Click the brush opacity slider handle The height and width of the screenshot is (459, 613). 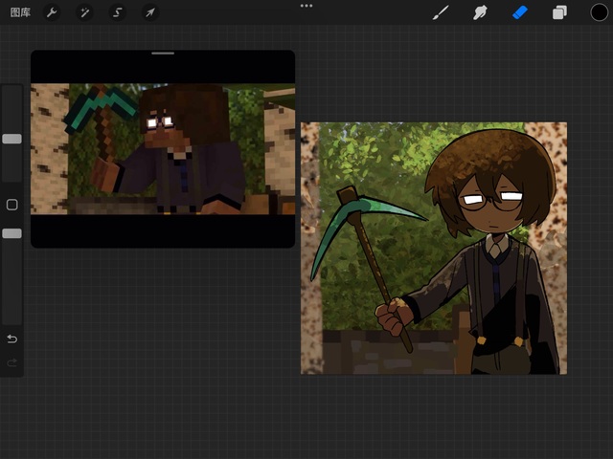[11, 233]
